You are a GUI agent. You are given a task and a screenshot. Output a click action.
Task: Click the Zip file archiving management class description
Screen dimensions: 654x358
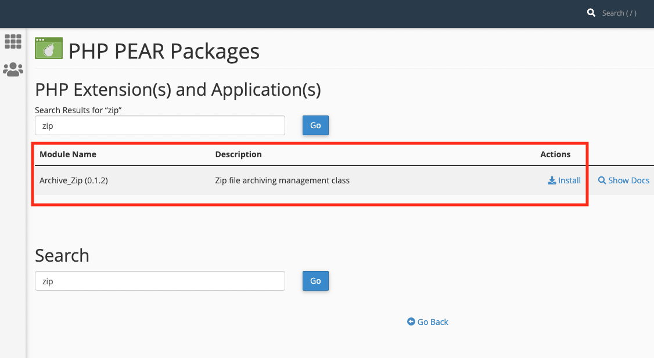(x=282, y=180)
